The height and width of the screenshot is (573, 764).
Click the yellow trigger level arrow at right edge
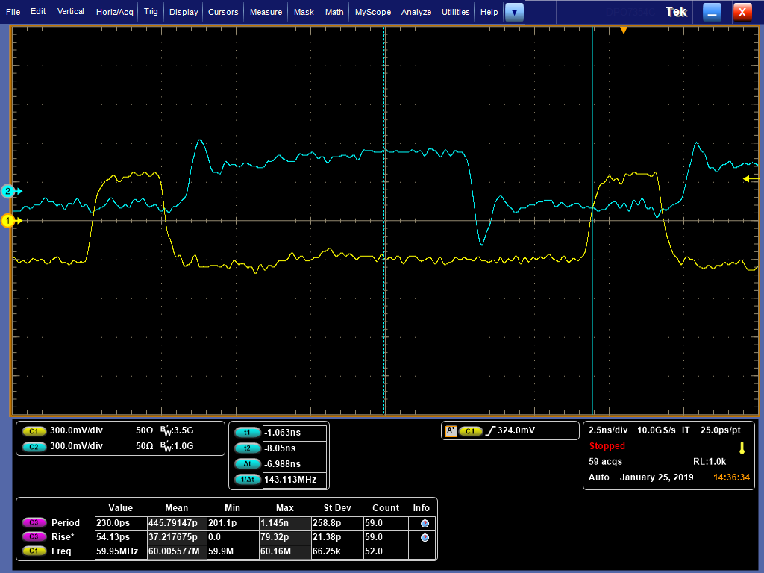coord(751,179)
